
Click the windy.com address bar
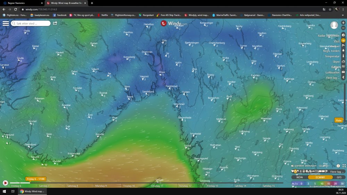point(170,9)
